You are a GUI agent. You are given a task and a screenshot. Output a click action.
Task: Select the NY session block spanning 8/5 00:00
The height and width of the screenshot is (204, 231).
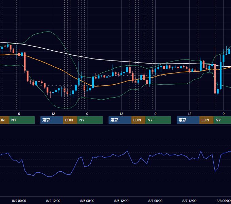22,120
